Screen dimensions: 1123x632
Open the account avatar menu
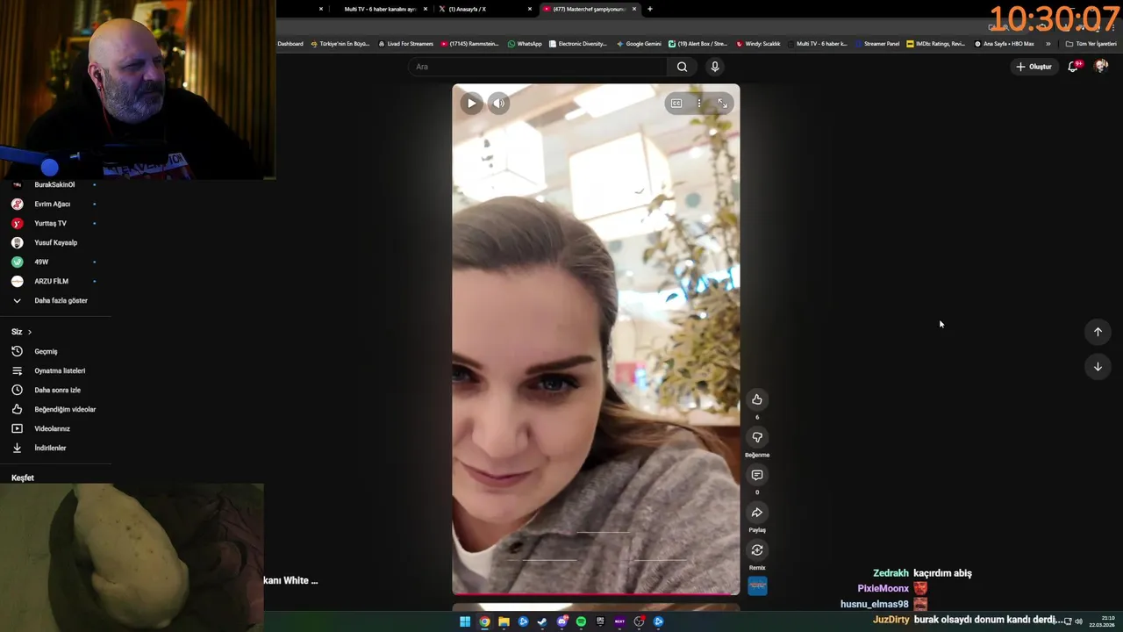(x=1101, y=67)
